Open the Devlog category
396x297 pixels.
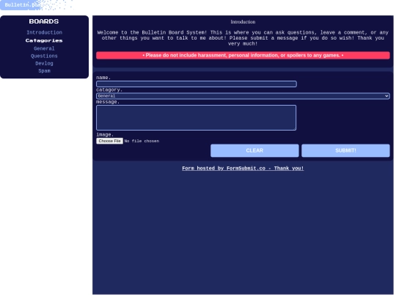click(x=44, y=63)
